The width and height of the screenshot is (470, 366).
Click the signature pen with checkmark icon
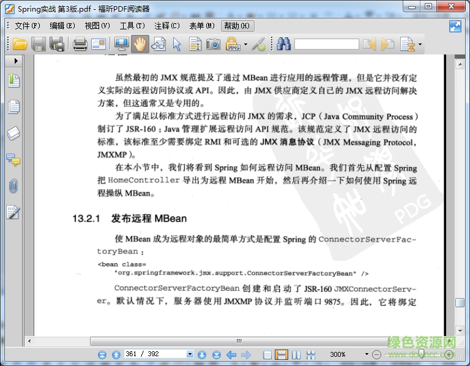(x=258, y=44)
